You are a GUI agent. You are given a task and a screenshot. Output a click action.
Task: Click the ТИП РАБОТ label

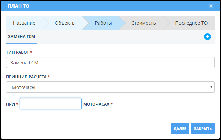(18, 52)
